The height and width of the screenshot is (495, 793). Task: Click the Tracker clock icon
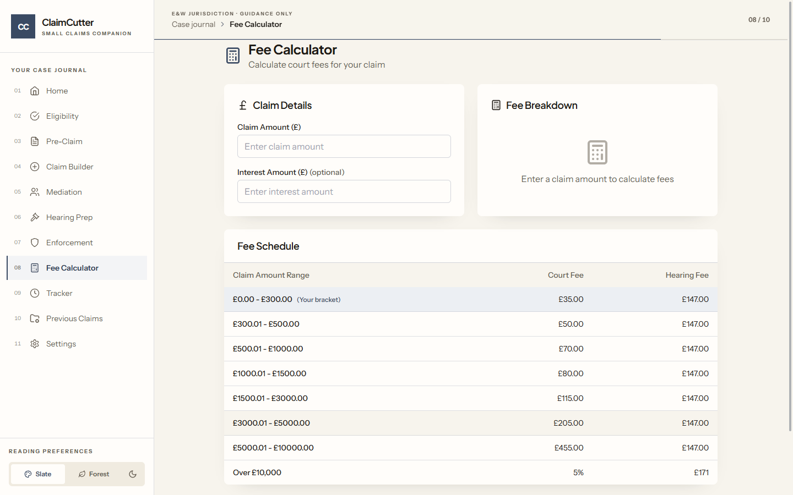click(x=35, y=293)
